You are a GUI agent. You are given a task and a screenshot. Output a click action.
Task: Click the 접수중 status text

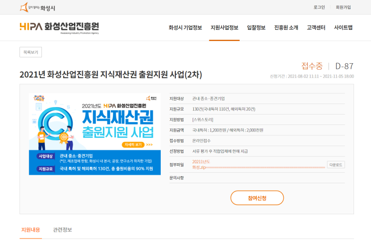312,66
